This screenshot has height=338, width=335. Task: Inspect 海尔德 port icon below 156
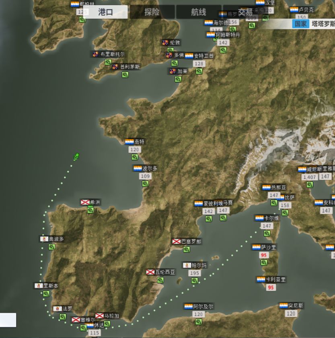[232, 29]
